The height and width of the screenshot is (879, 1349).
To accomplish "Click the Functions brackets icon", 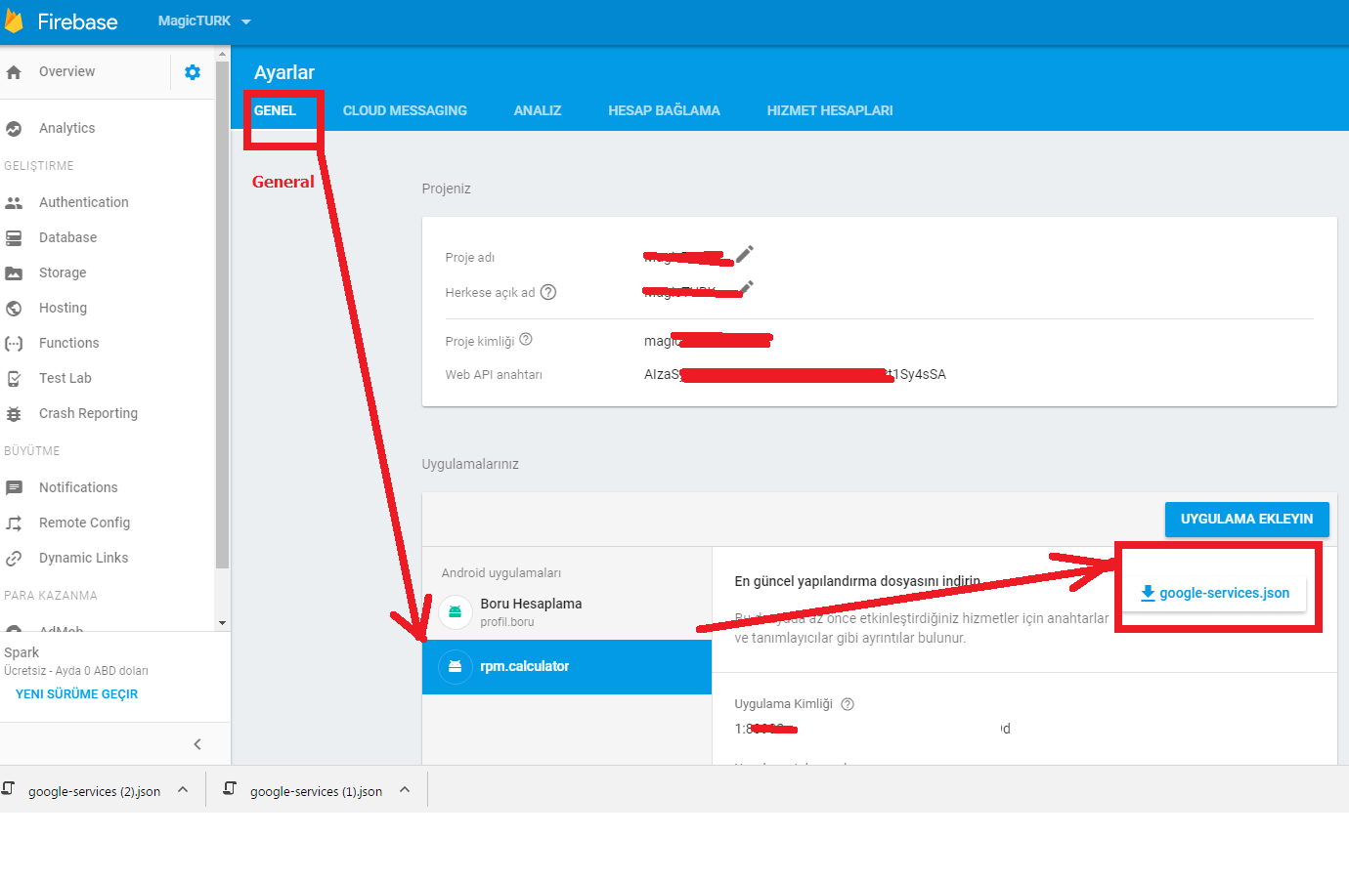I will click(x=14, y=344).
